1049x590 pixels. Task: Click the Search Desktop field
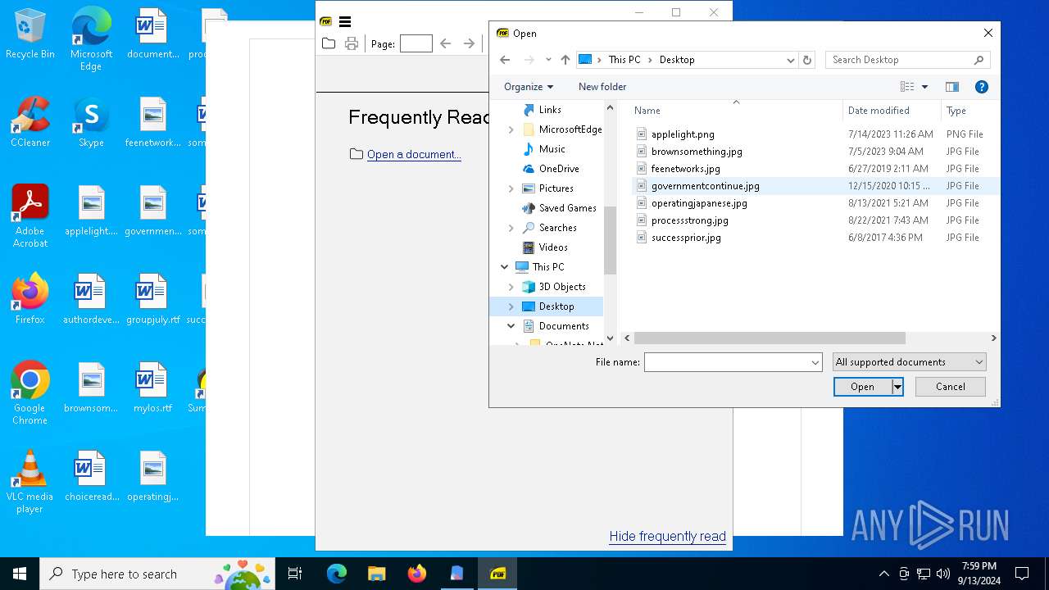coord(908,60)
